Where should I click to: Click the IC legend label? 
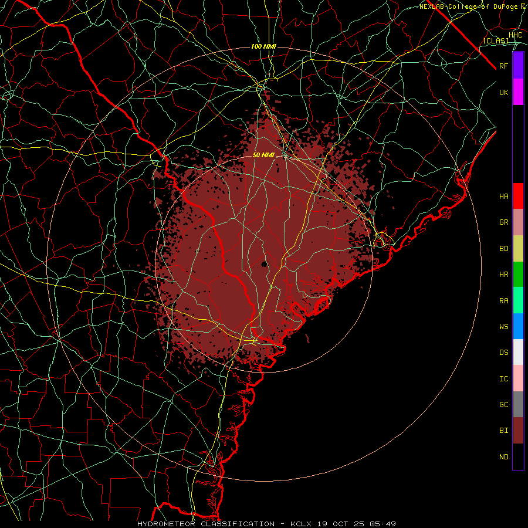(504, 379)
